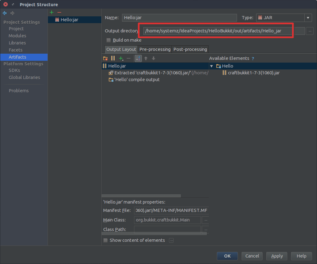Click the Create Archive icon in layout toolbar
317x264 pixels.
113,58
